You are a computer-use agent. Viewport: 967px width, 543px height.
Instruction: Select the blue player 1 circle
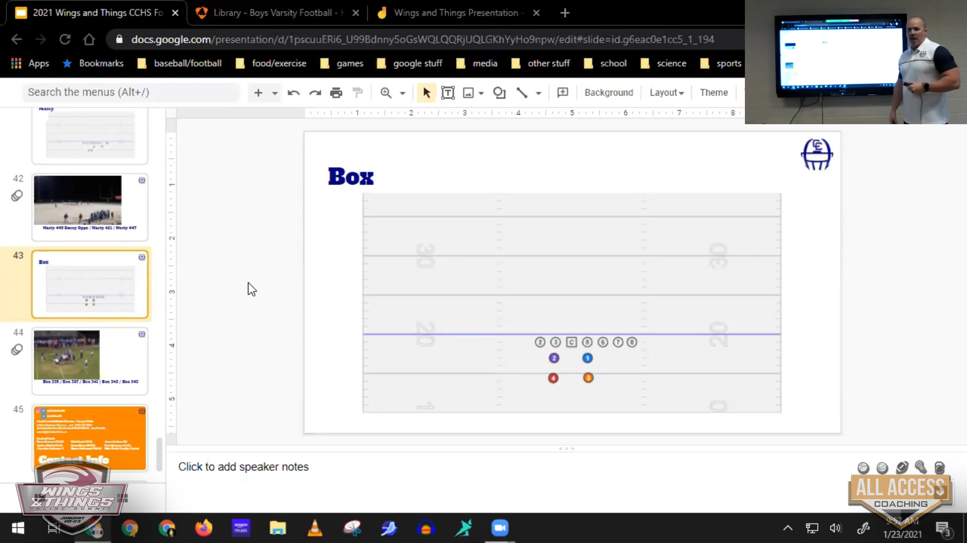[587, 358]
